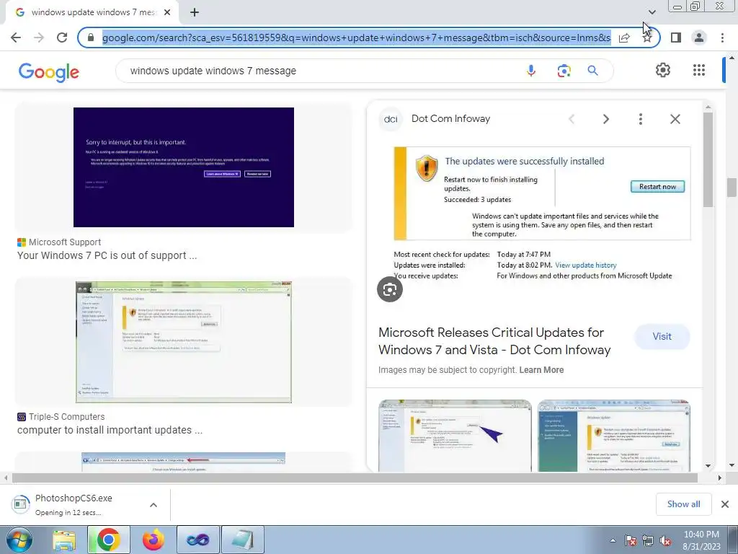The image size is (738, 554).
Task: Open Google quick settings gear
Action: pyautogui.click(x=663, y=70)
